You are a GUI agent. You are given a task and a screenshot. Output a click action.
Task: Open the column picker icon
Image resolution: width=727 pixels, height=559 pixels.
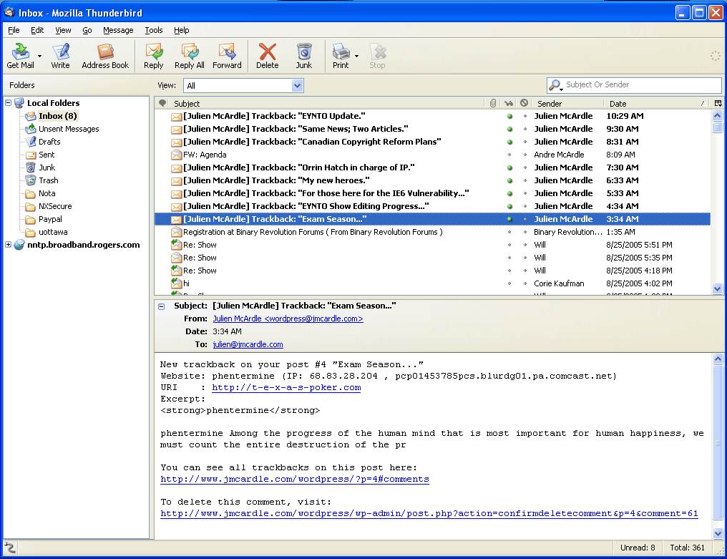[718, 103]
